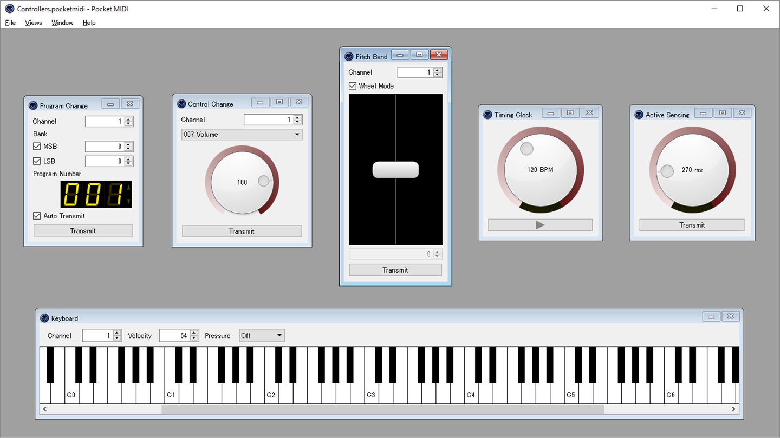Play the C2 key on keyboard

[x=271, y=394]
